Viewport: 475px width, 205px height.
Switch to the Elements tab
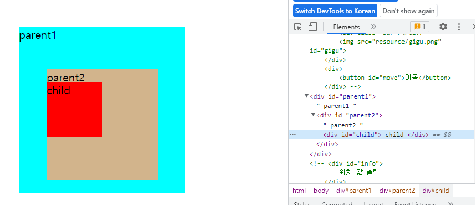coord(346,27)
